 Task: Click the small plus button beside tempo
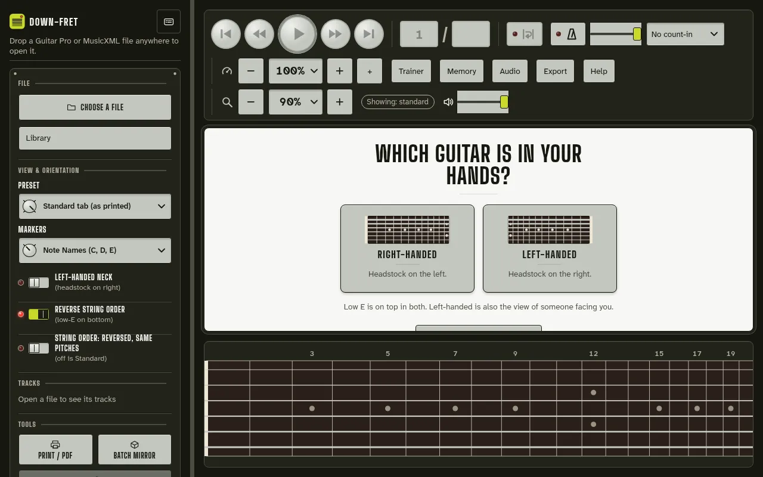(370, 71)
